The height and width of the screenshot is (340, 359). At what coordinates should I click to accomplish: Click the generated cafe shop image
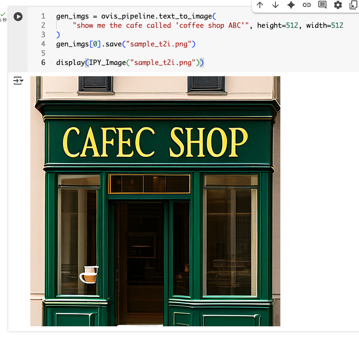155,201
